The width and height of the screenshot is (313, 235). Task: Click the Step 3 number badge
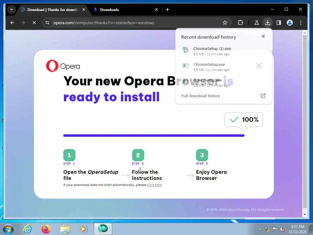[202, 155]
